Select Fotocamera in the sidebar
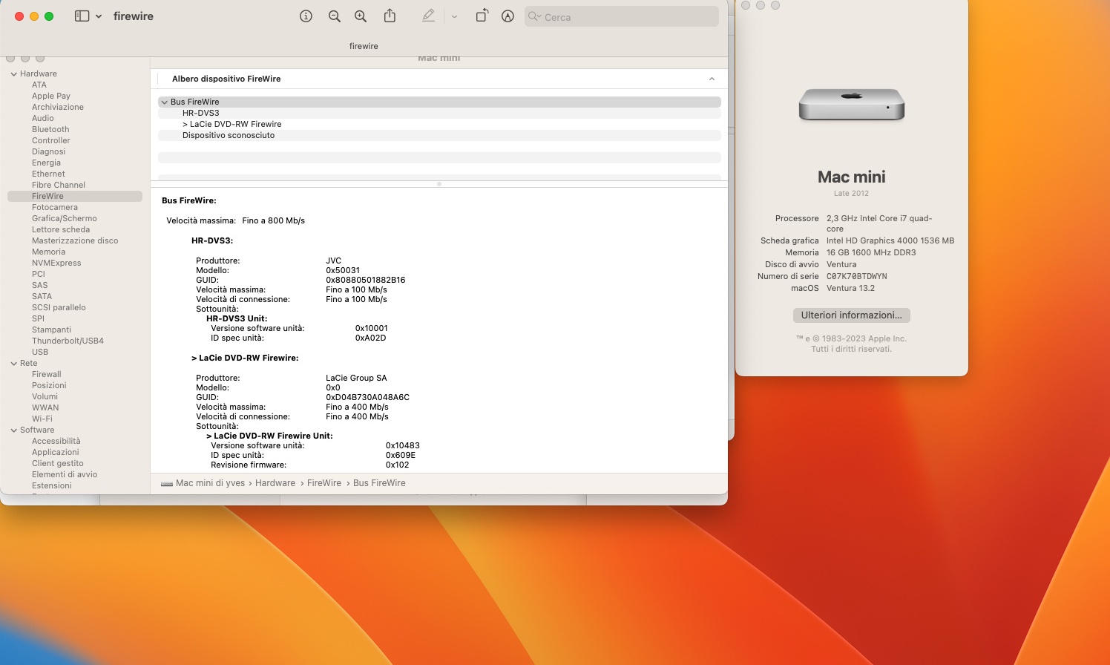Screen dimensions: 1110x665 (55, 208)
